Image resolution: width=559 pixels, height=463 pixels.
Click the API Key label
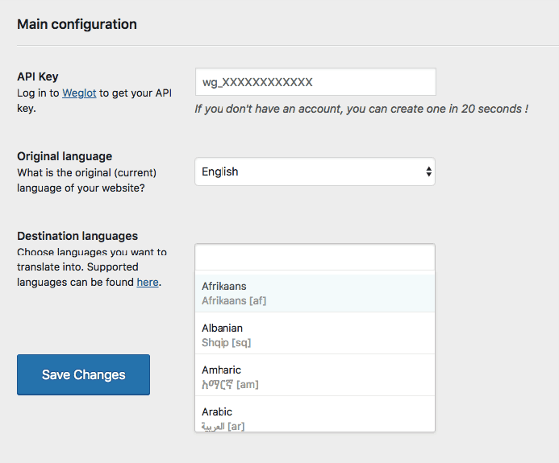[x=38, y=76]
